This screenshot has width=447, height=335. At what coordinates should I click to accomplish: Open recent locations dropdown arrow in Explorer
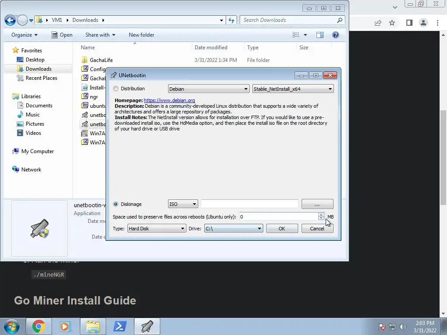(31, 20)
